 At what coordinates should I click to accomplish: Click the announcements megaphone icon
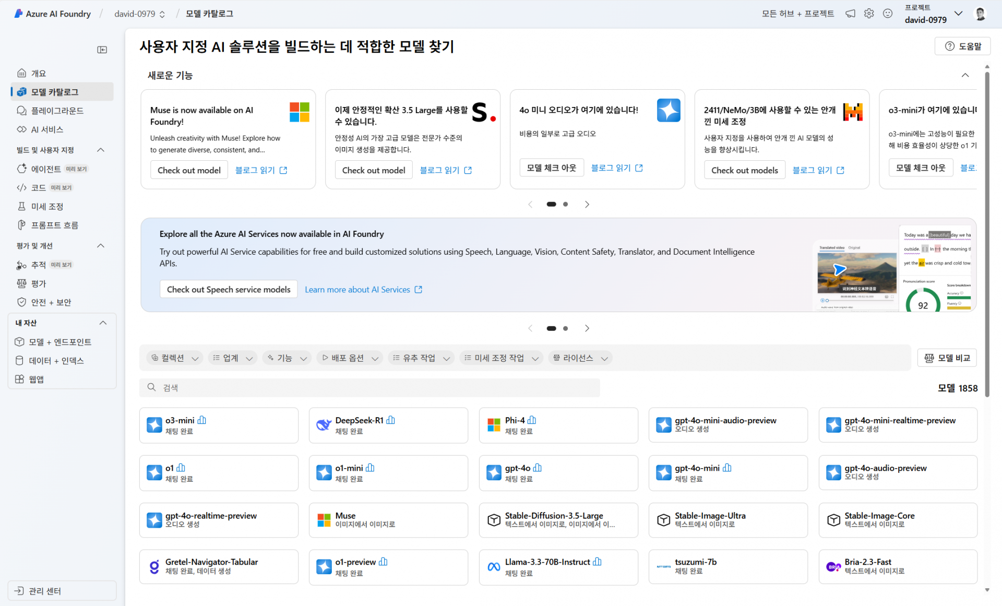pyautogui.click(x=850, y=14)
